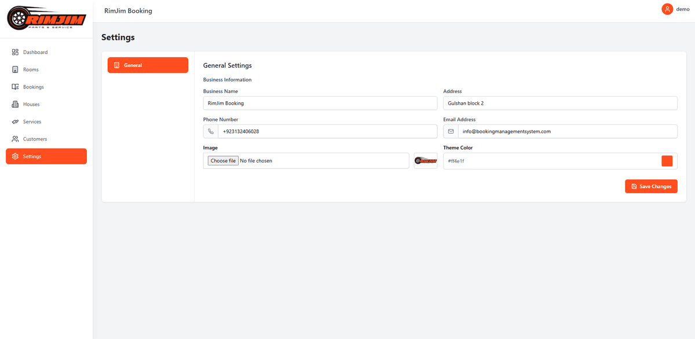Screen dimensions: 695x339
Task: Click the Settings gear icon
Action: click(16, 156)
